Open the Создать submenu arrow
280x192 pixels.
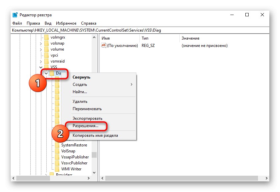[132, 84]
